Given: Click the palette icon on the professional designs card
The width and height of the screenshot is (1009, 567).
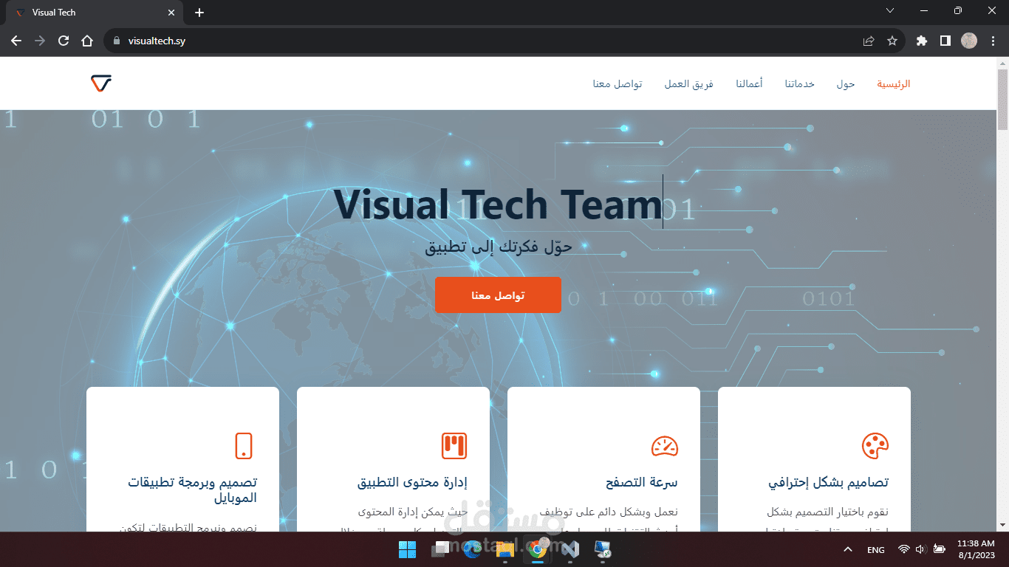Looking at the screenshot, I should pyautogui.click(x=876, y=445).
